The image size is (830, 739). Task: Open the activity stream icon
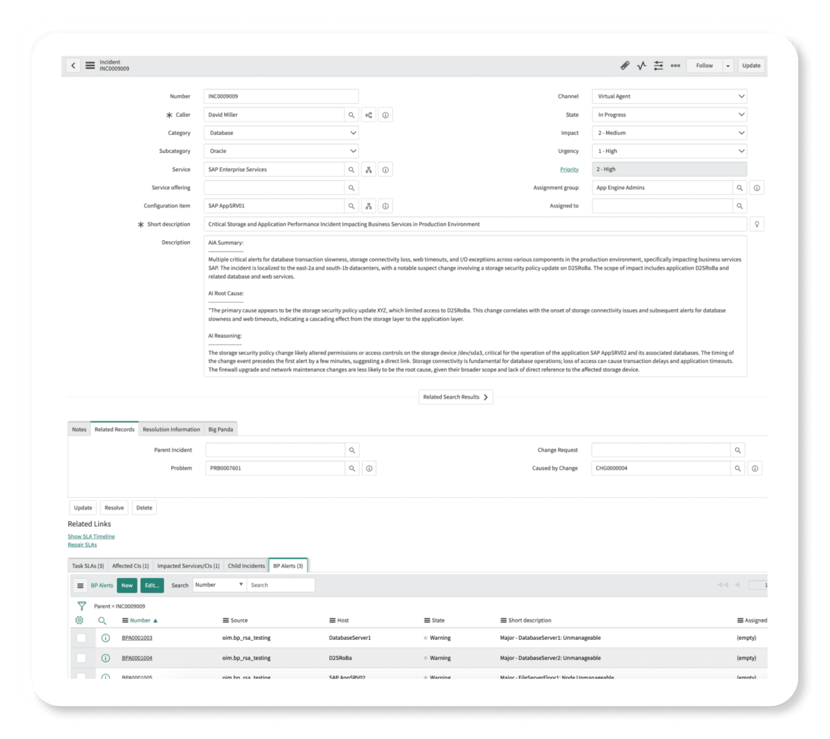[641, 65]
